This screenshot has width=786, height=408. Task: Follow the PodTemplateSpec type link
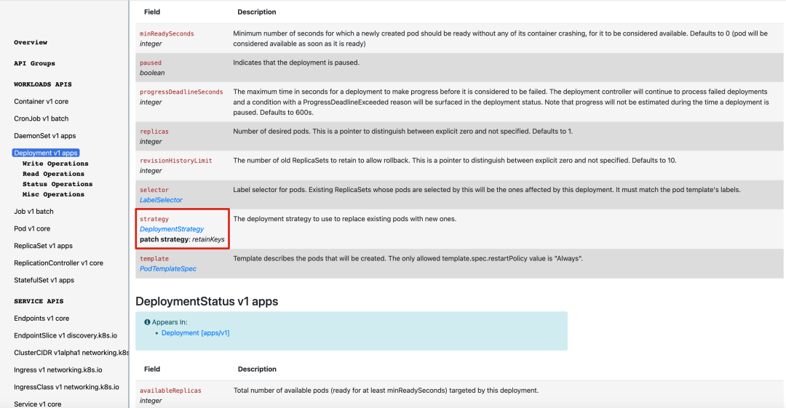168,268
